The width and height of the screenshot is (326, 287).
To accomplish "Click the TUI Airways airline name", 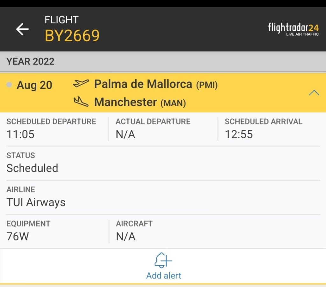I will tap(36, 202).
